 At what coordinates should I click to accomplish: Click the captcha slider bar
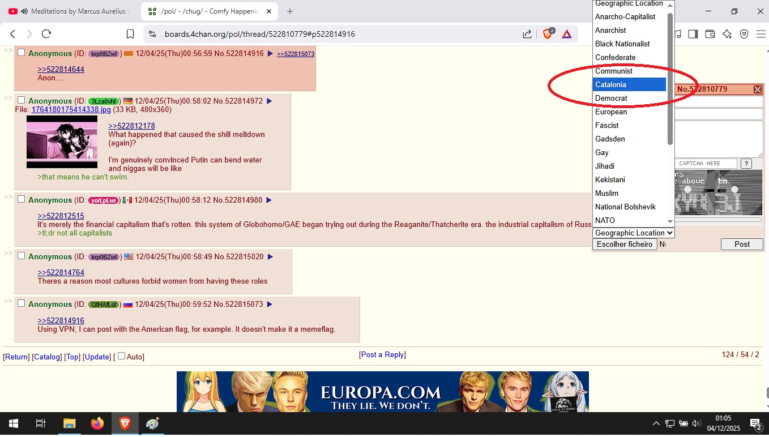pyautogui.click(x=718, y=220)
